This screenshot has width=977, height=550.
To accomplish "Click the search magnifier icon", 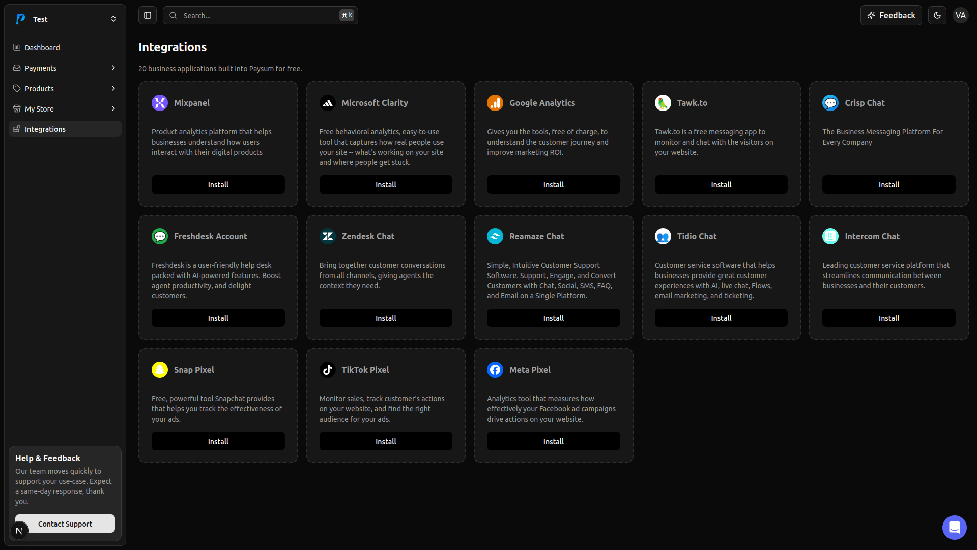I will (x=173, y=15).
